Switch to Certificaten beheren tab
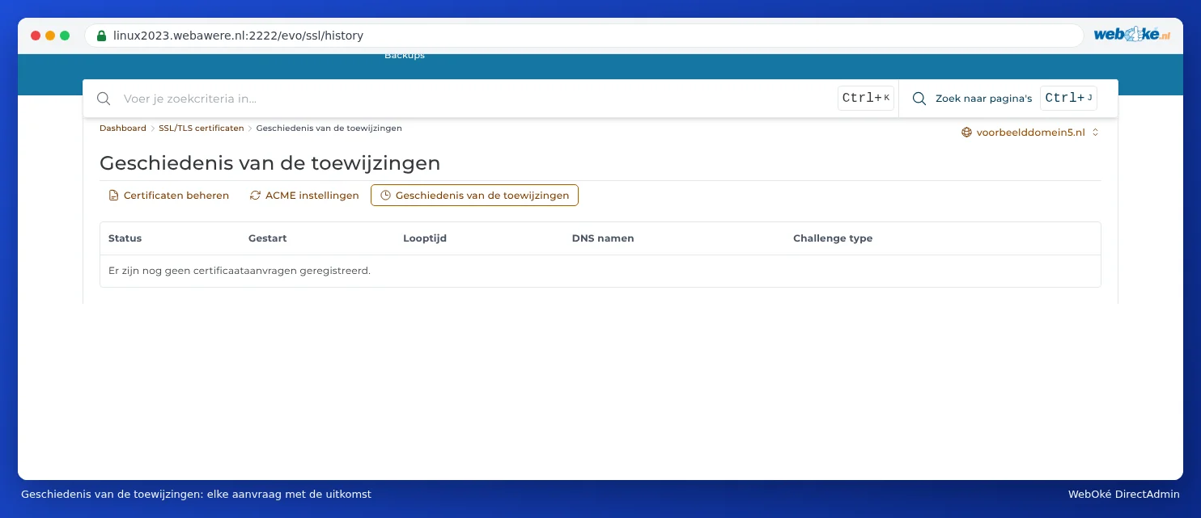Viewport: 1201px width, 518px height. pyautogui.click(x=168, y=196)
